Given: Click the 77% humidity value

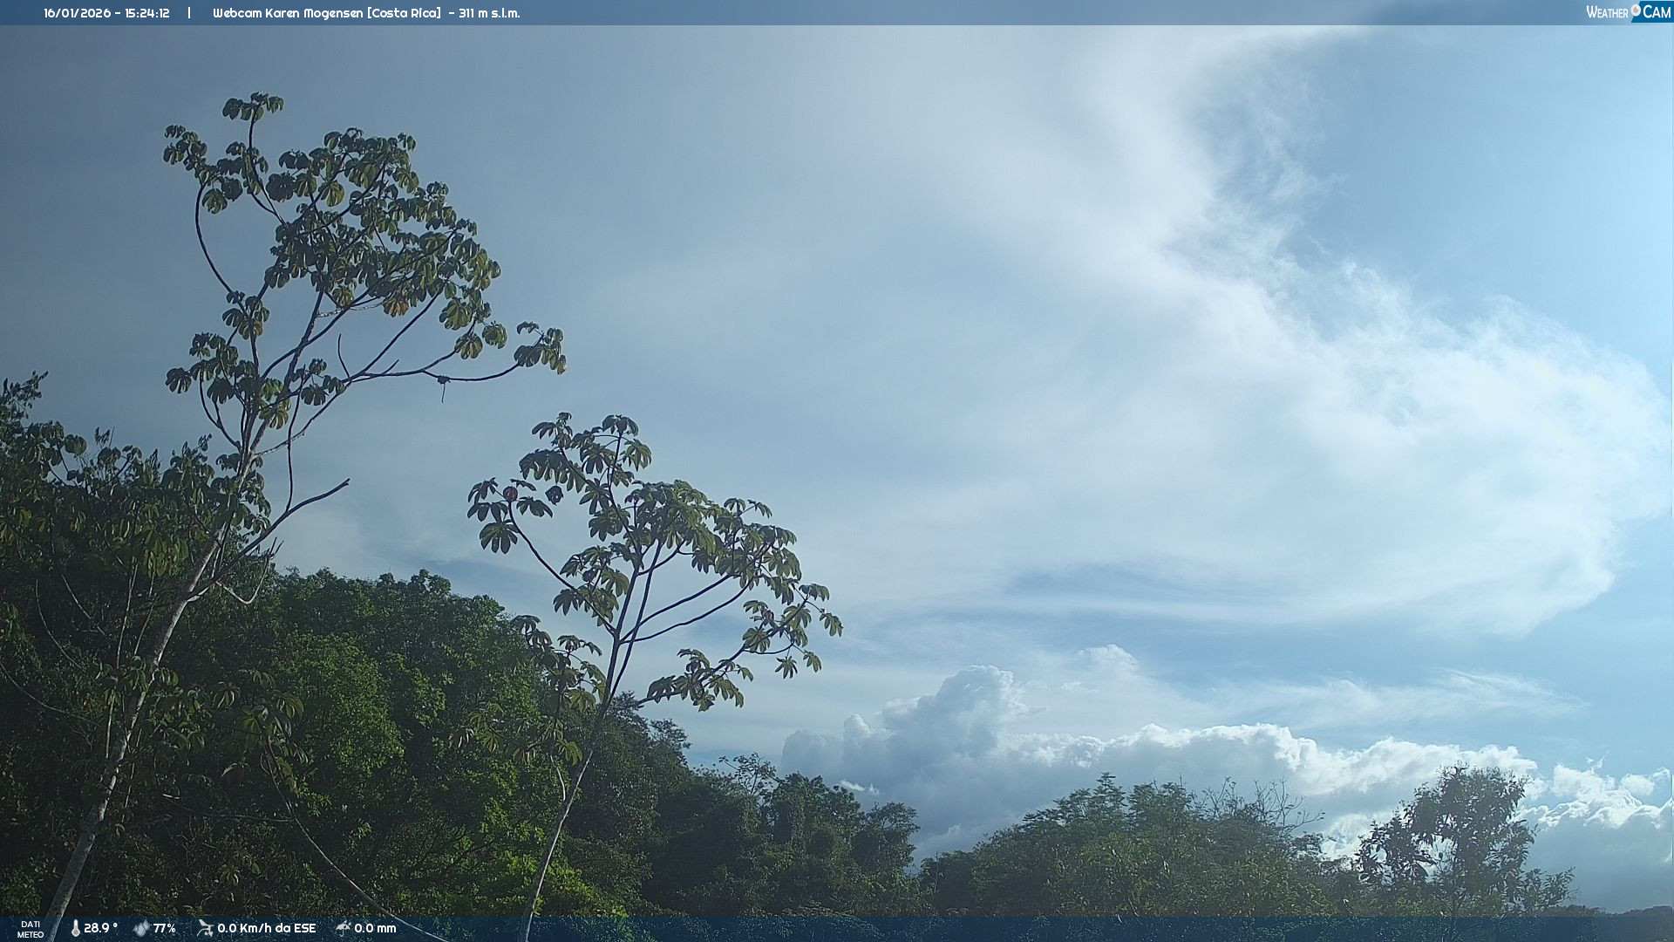Looking at the screenshot, I should tap(164, 928).
